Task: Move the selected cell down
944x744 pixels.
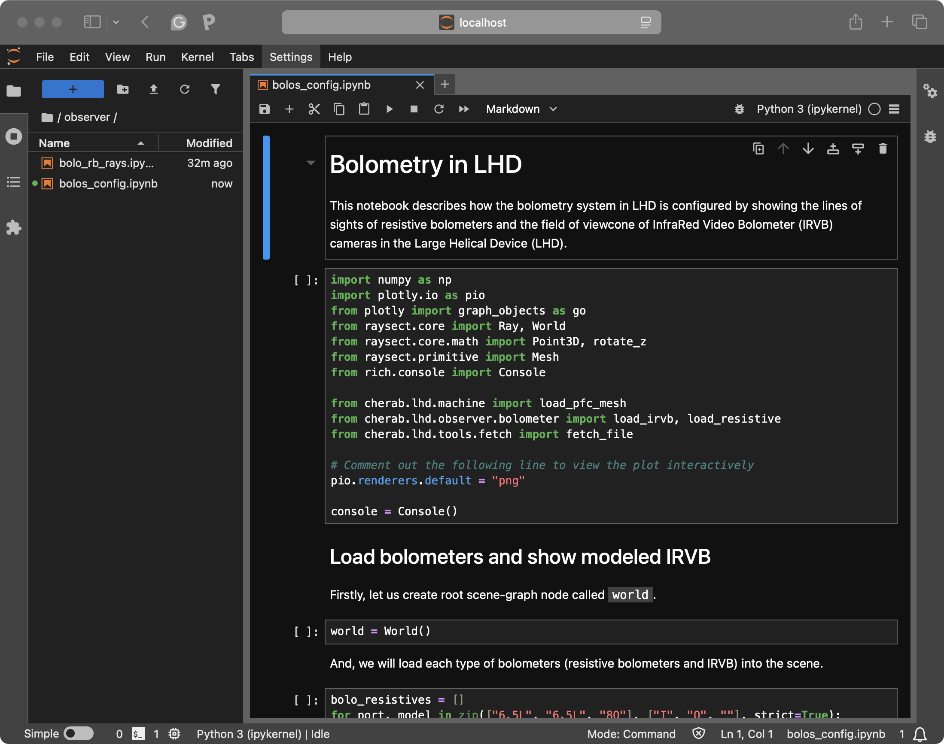Action: coord(808,149)
